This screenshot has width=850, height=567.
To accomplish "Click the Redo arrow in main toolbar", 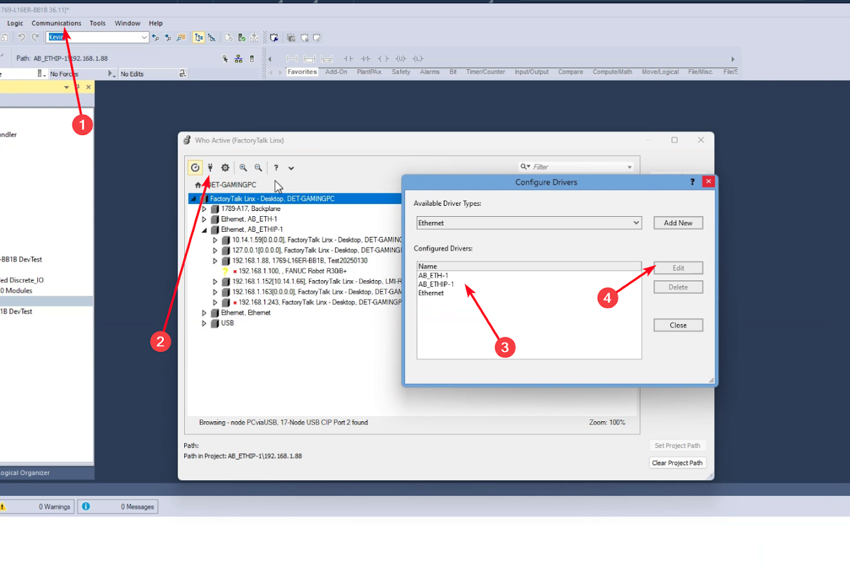I will coord(35,38).
